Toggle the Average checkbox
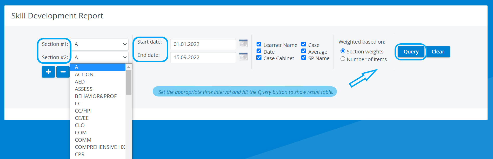 (304, 51)
